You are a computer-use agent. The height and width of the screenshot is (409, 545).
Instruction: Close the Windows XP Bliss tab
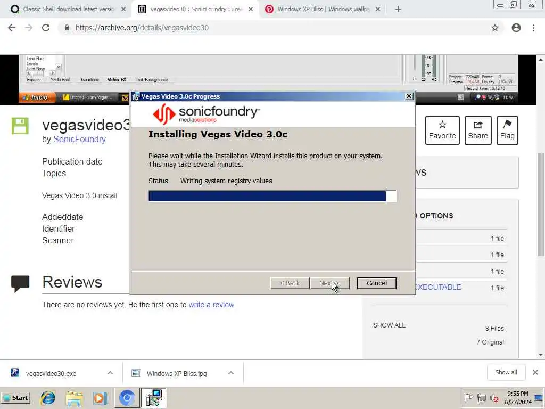tap(378, 9)
